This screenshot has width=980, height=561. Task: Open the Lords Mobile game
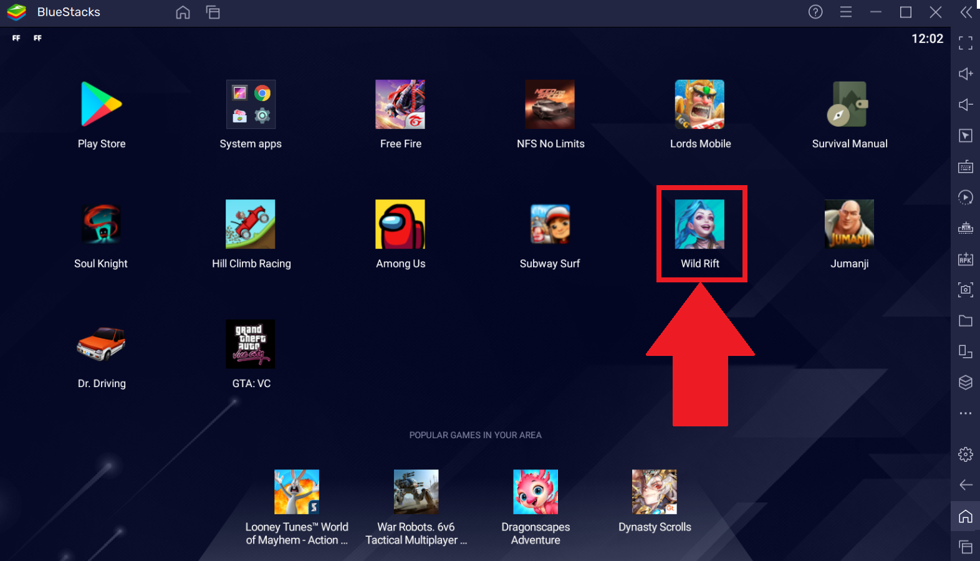699,105
